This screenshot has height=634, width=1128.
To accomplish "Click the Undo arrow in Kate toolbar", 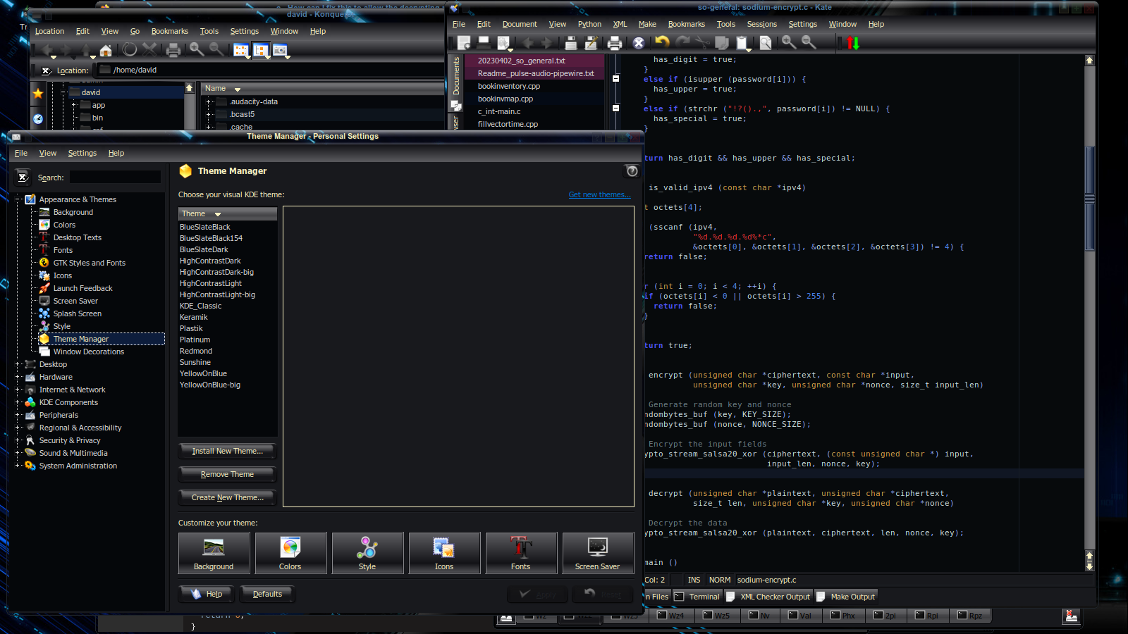I will point(661,43).
